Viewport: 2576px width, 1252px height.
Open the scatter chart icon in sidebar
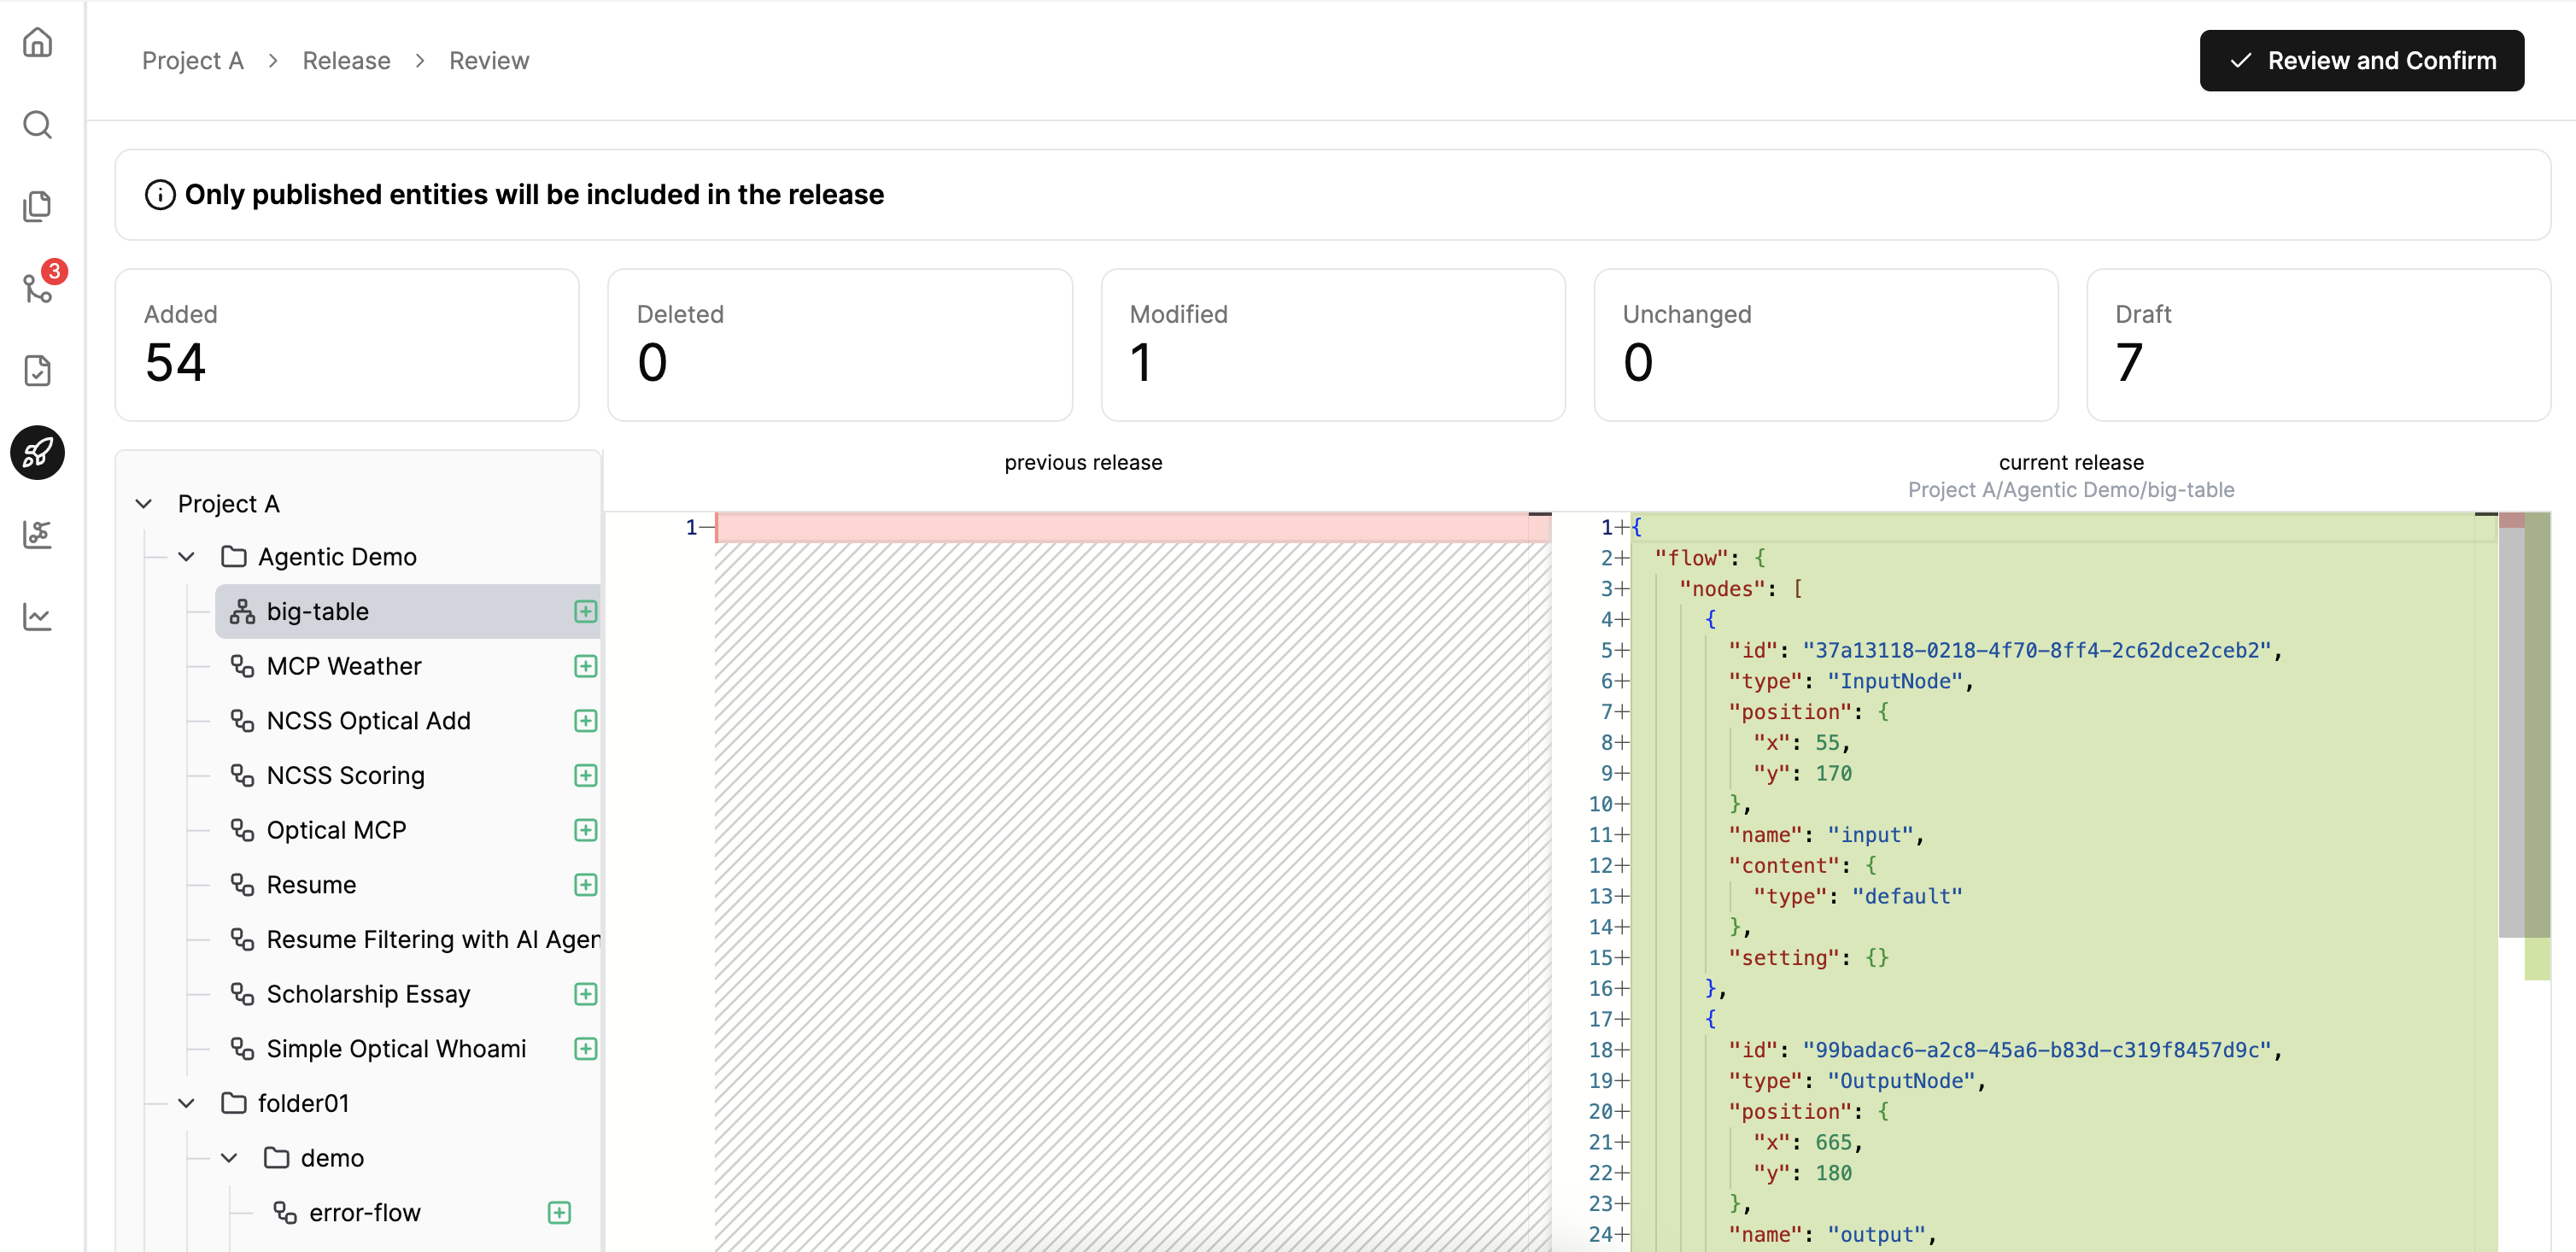38,534
